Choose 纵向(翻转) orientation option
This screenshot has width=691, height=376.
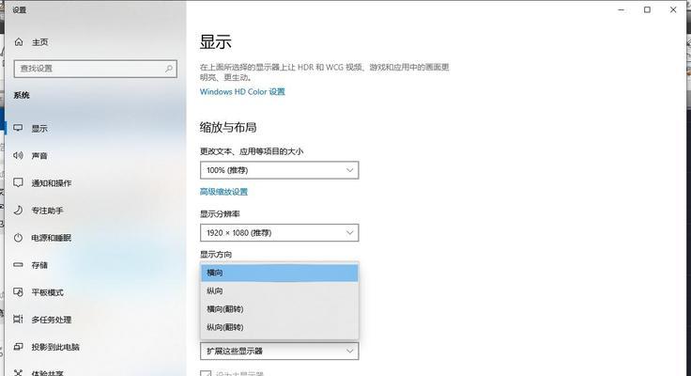[x=280, y=327]
